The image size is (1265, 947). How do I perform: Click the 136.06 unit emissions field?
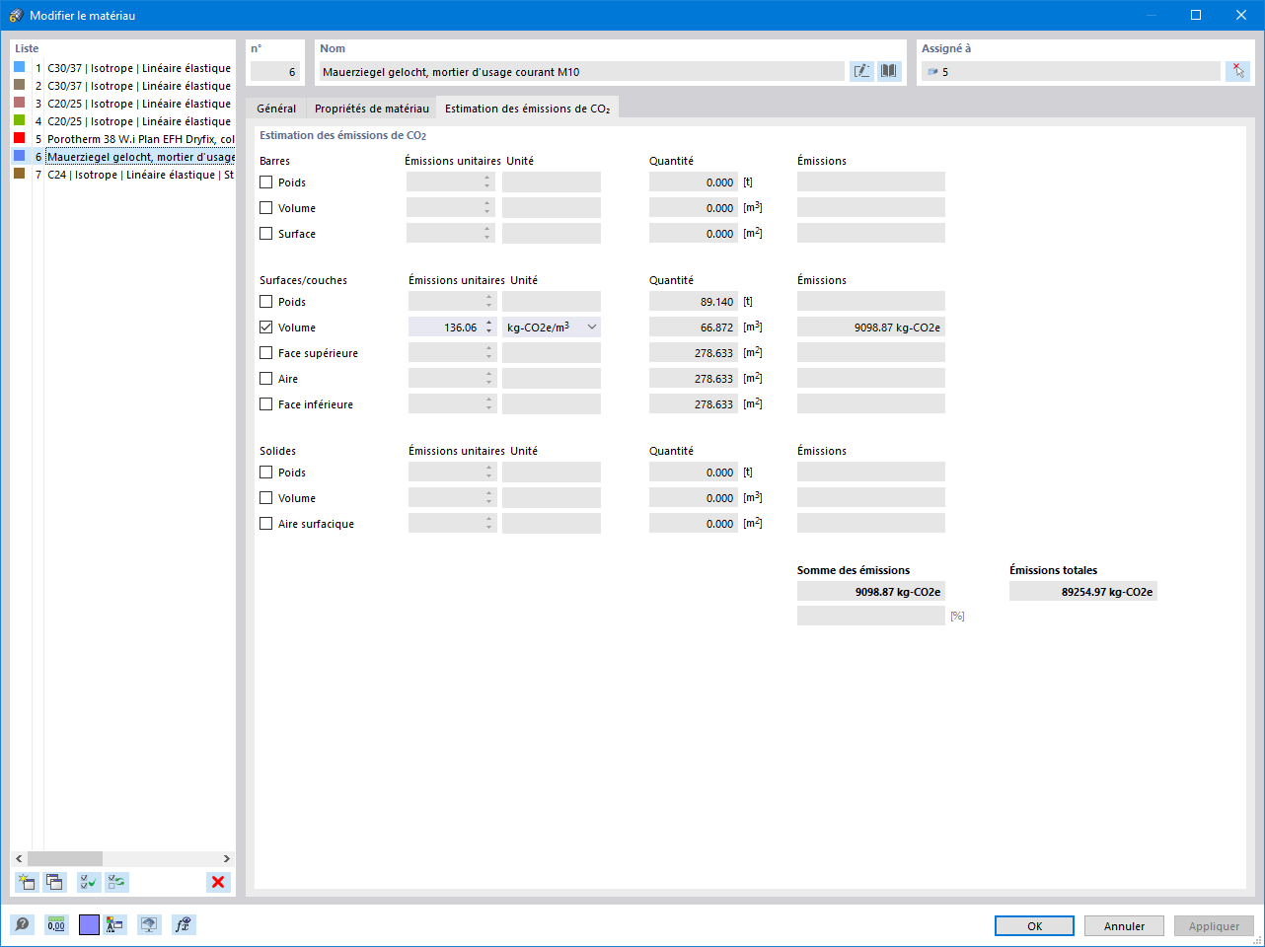tap(446, 328)
